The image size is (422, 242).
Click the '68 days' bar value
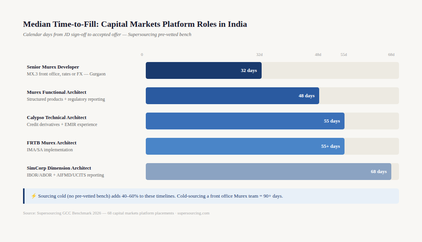379,172
